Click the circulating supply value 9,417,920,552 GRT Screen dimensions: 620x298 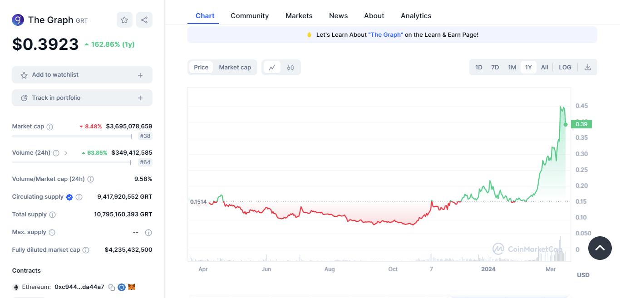pyautogui.click(x=125, y=197)
